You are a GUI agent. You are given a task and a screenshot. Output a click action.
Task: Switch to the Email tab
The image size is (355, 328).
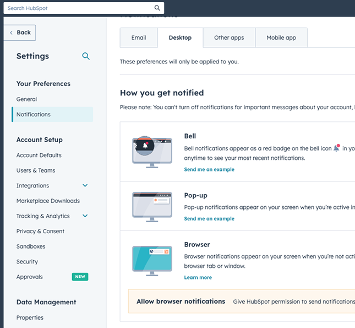[139, 37]
